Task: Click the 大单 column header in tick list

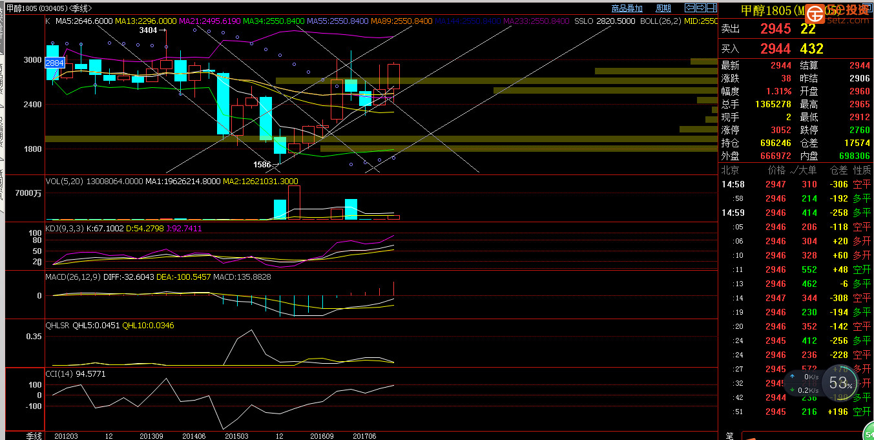Action: click(807, 170)
